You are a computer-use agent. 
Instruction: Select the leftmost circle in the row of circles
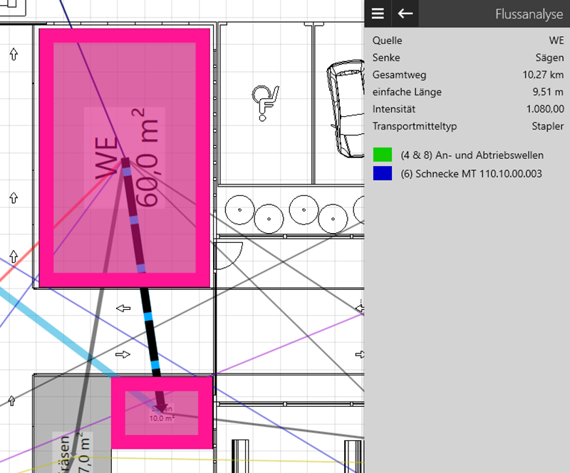pyautogui.click(x=239, y=209)
